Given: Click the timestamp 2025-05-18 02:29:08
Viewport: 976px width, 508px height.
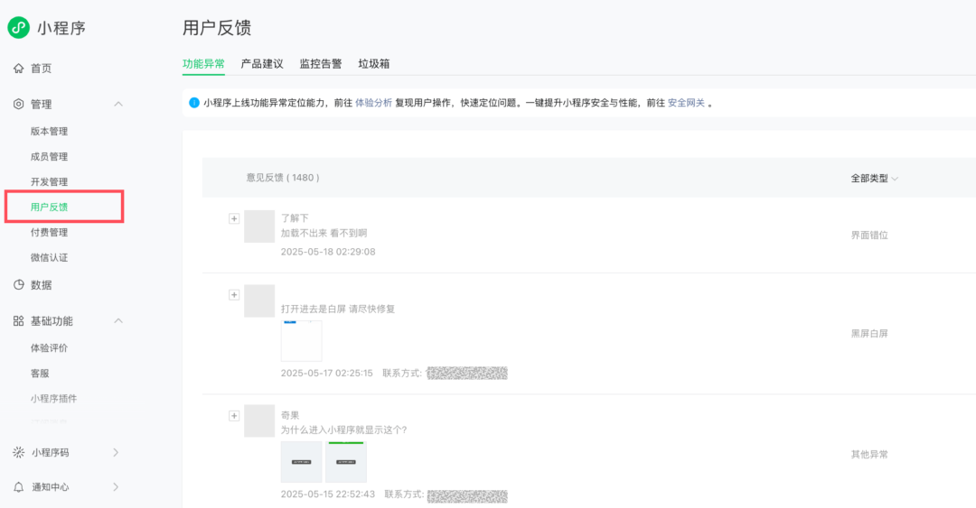Looking at the screenshot, I should (x=328, y=252).
